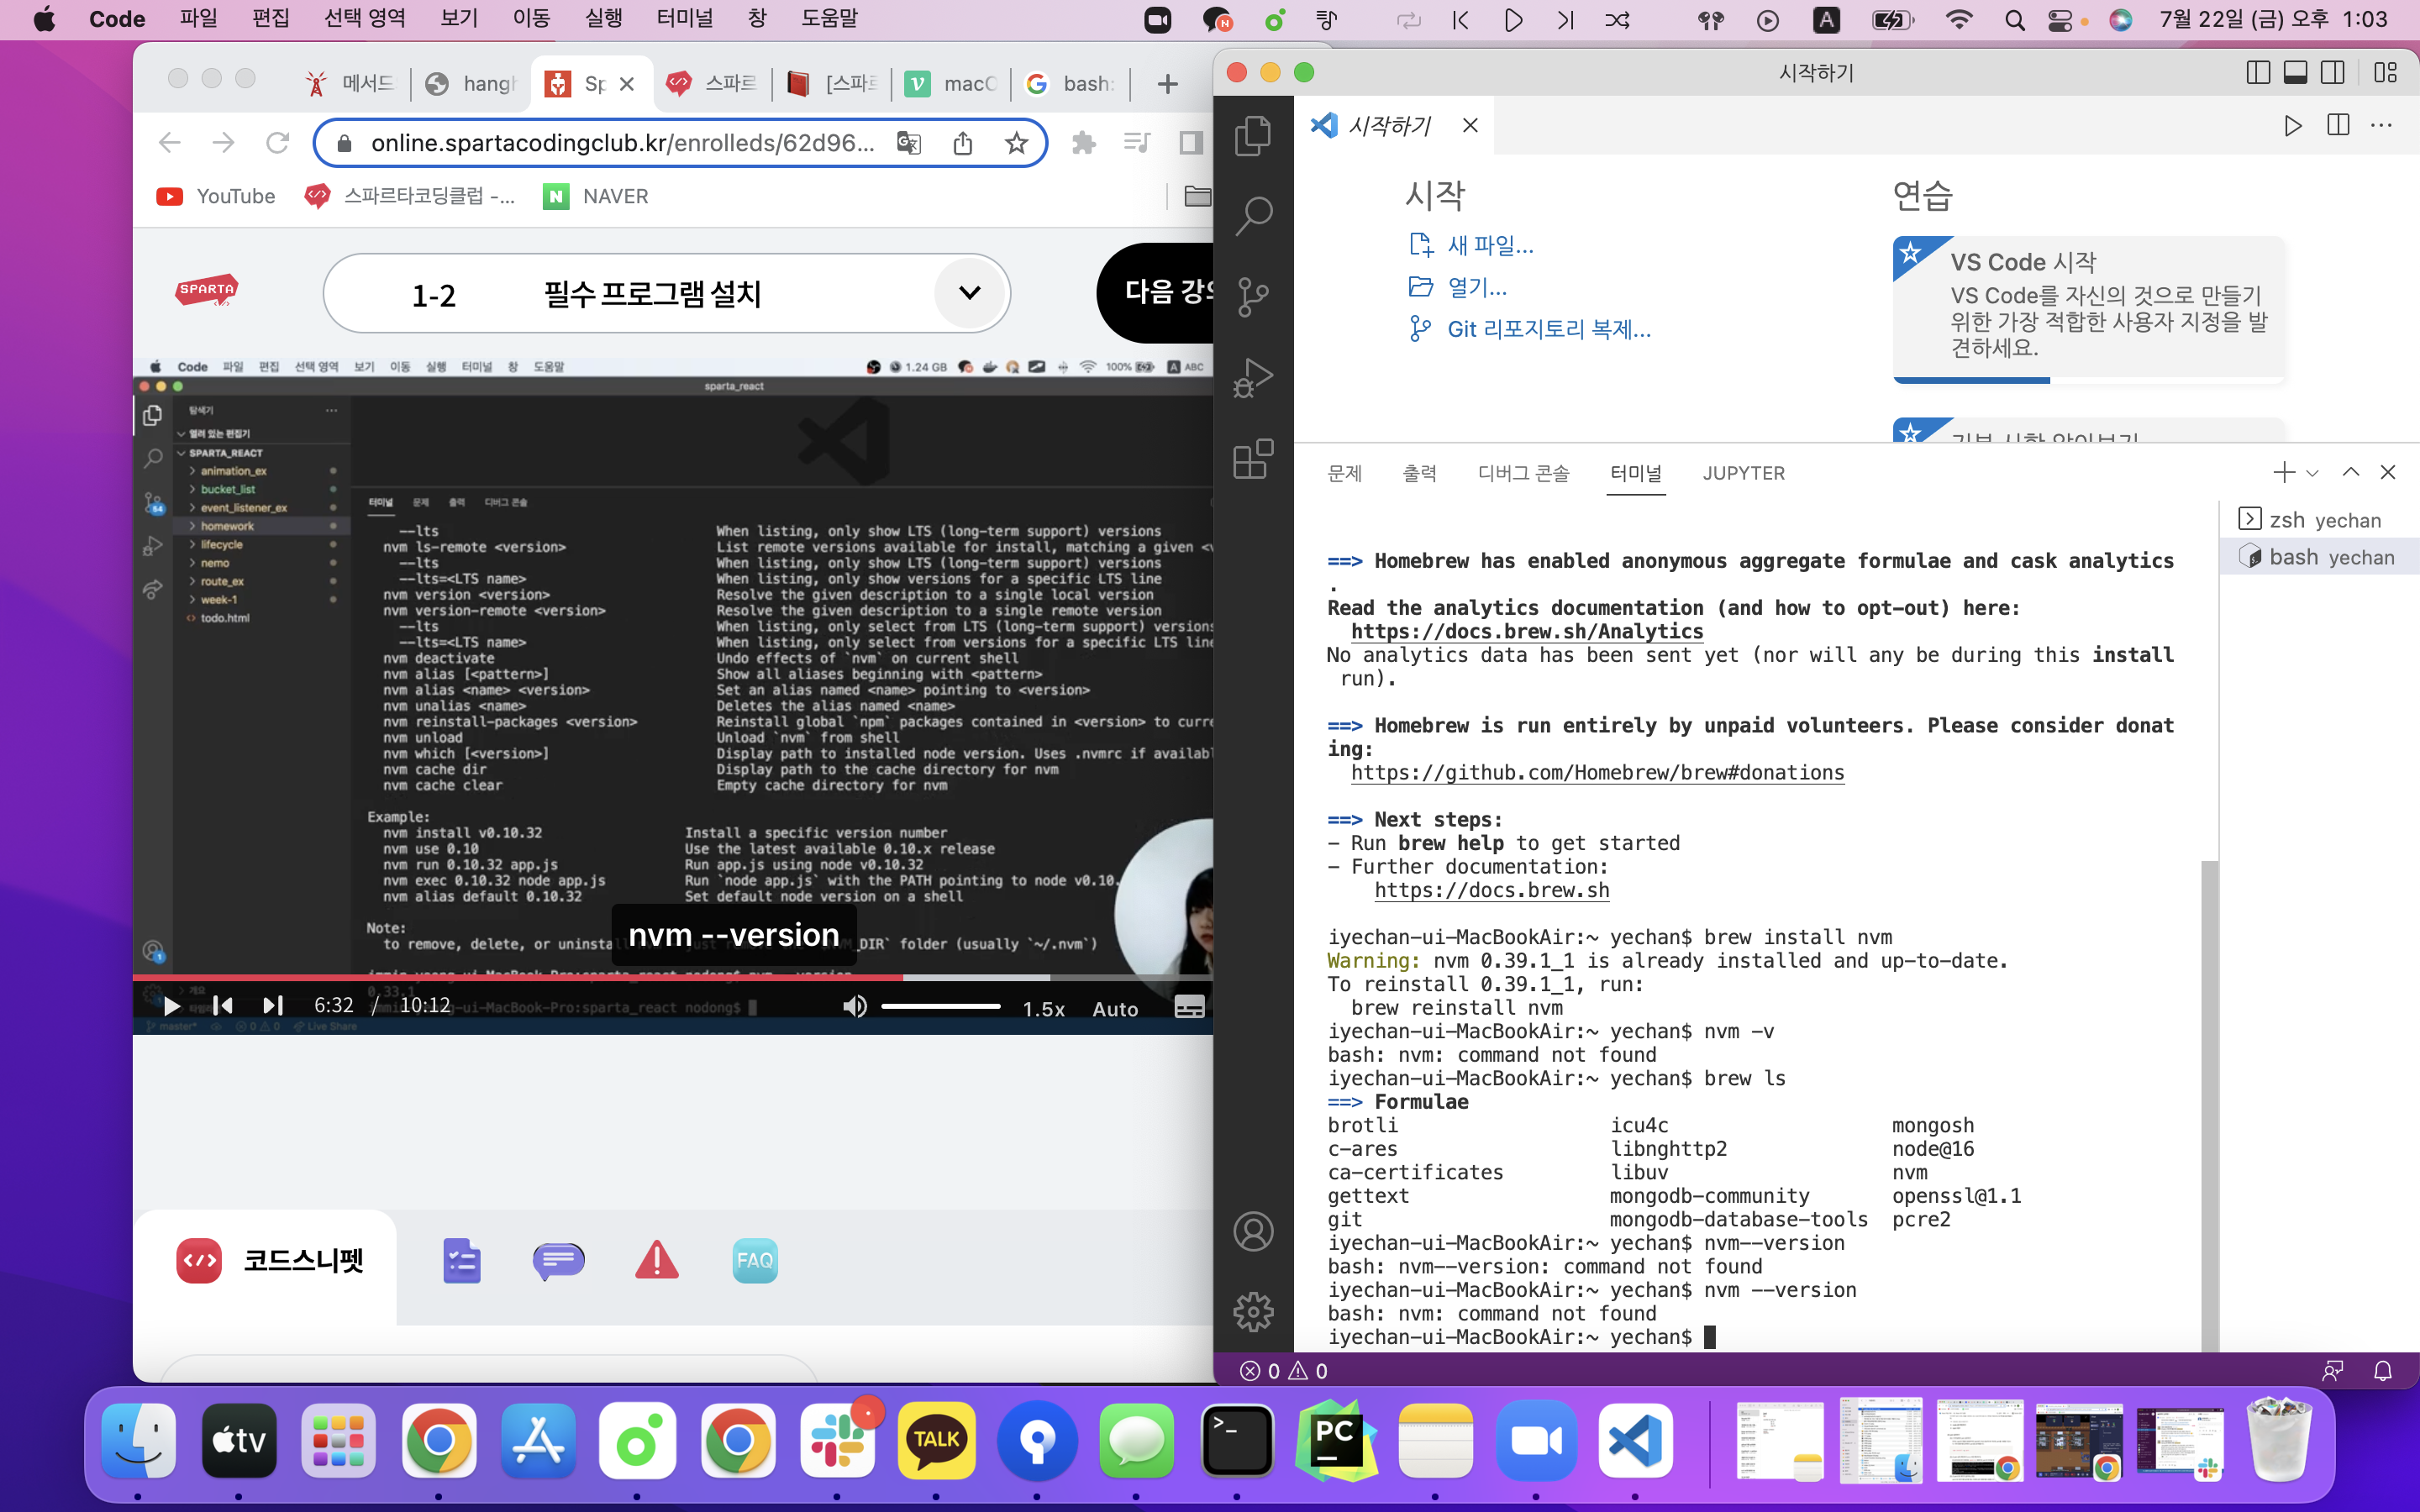2420x1512 pixels.
Task: Select the bash yechan terminal
Action: pos(2319,557)
